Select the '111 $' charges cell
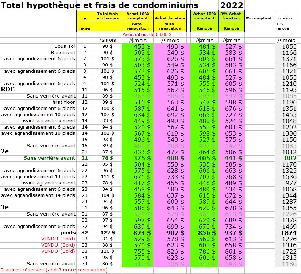 point(108,177)
